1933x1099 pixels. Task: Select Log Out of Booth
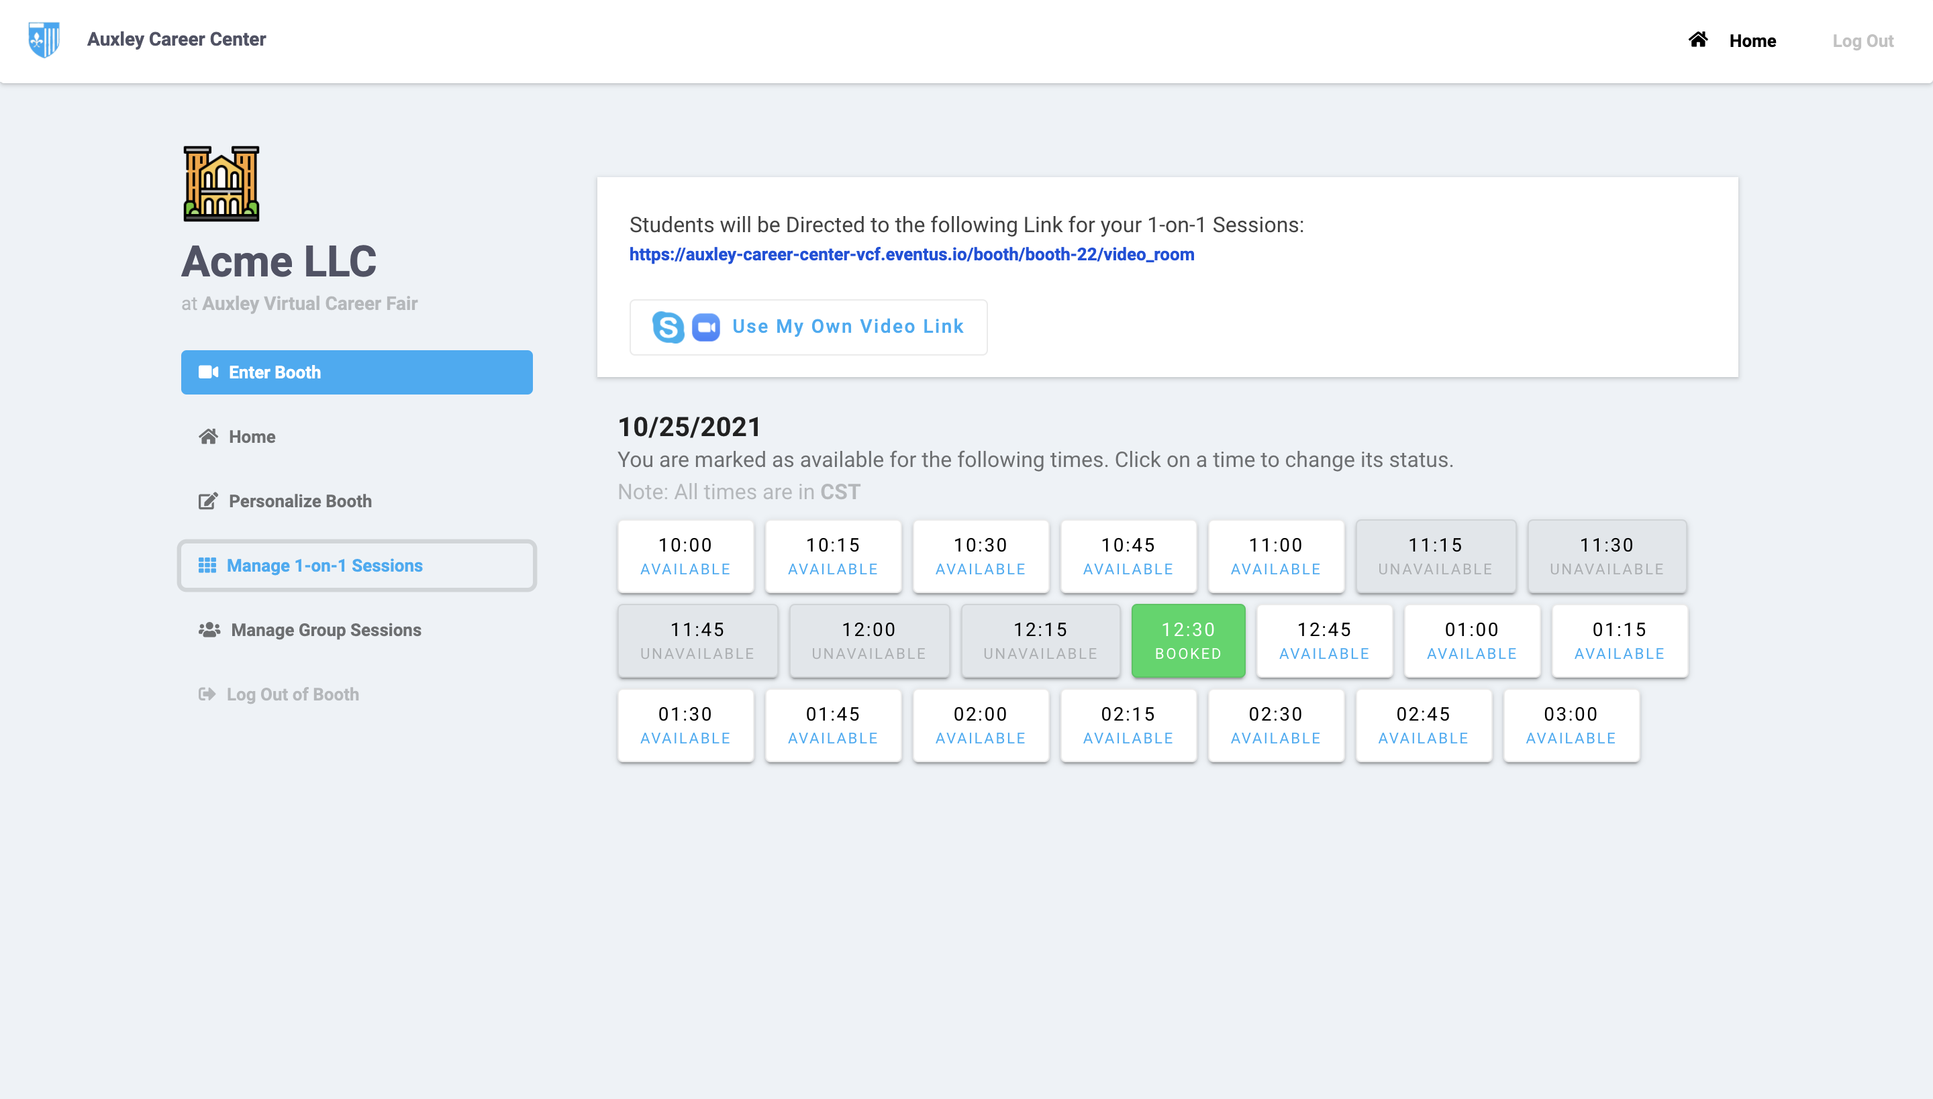(356, 694)
